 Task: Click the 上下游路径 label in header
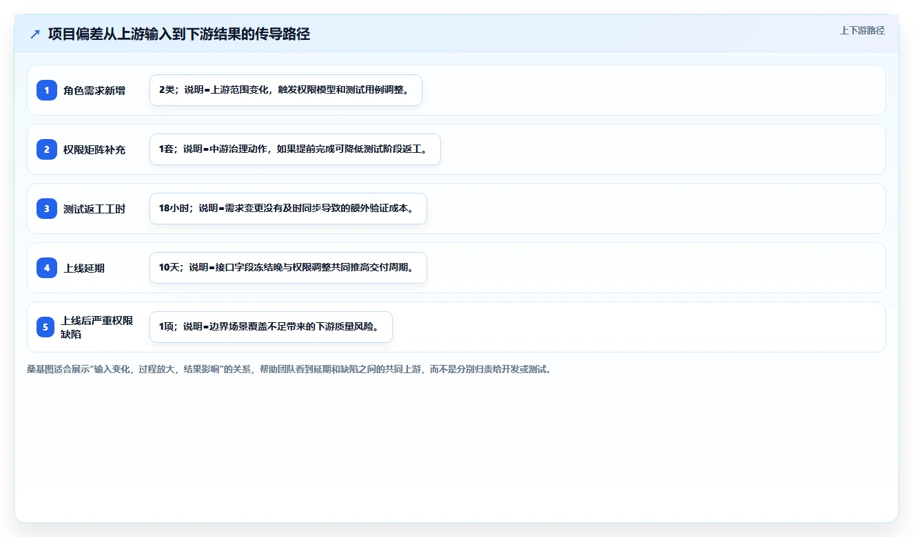point(862,31)
